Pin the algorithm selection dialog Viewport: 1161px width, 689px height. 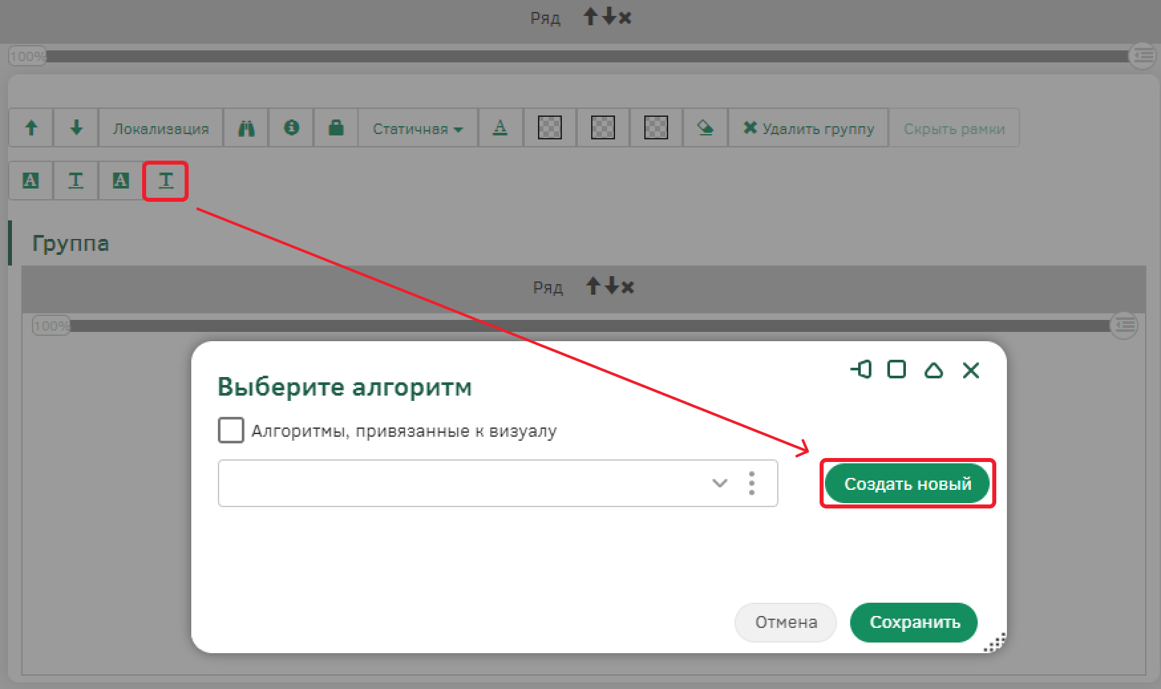pos(861,370)
